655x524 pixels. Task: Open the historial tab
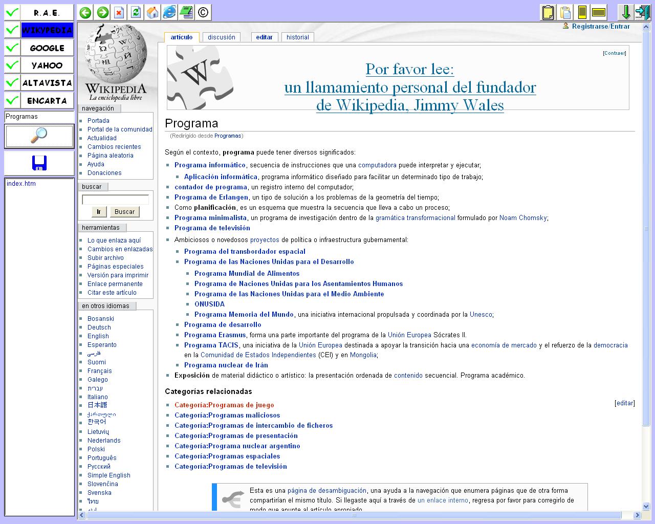click(298, 37)
